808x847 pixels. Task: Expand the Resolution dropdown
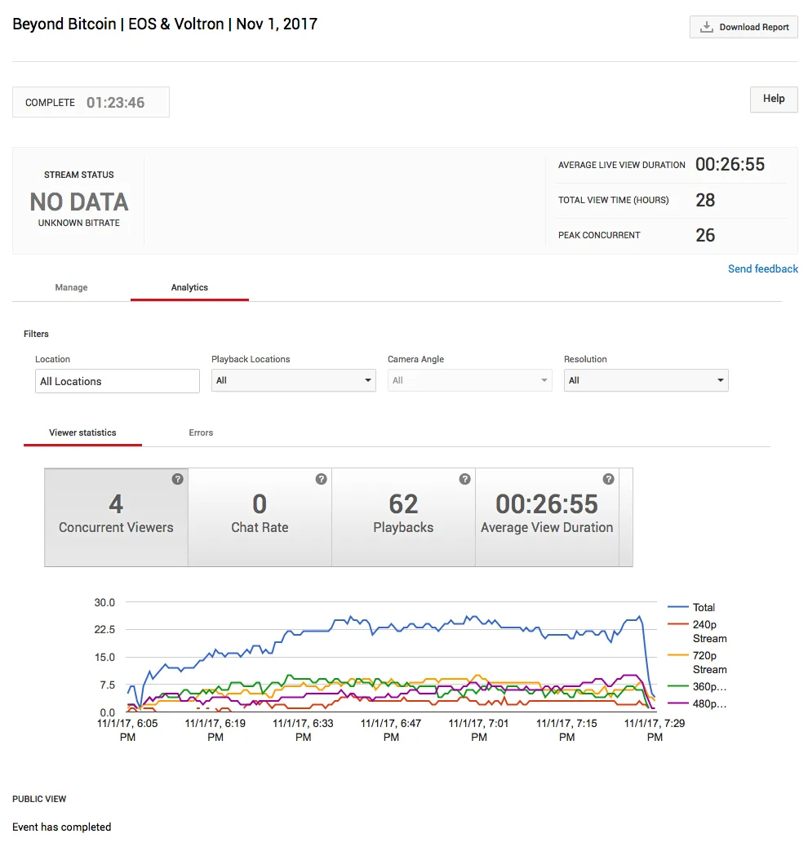pos(646,380)
